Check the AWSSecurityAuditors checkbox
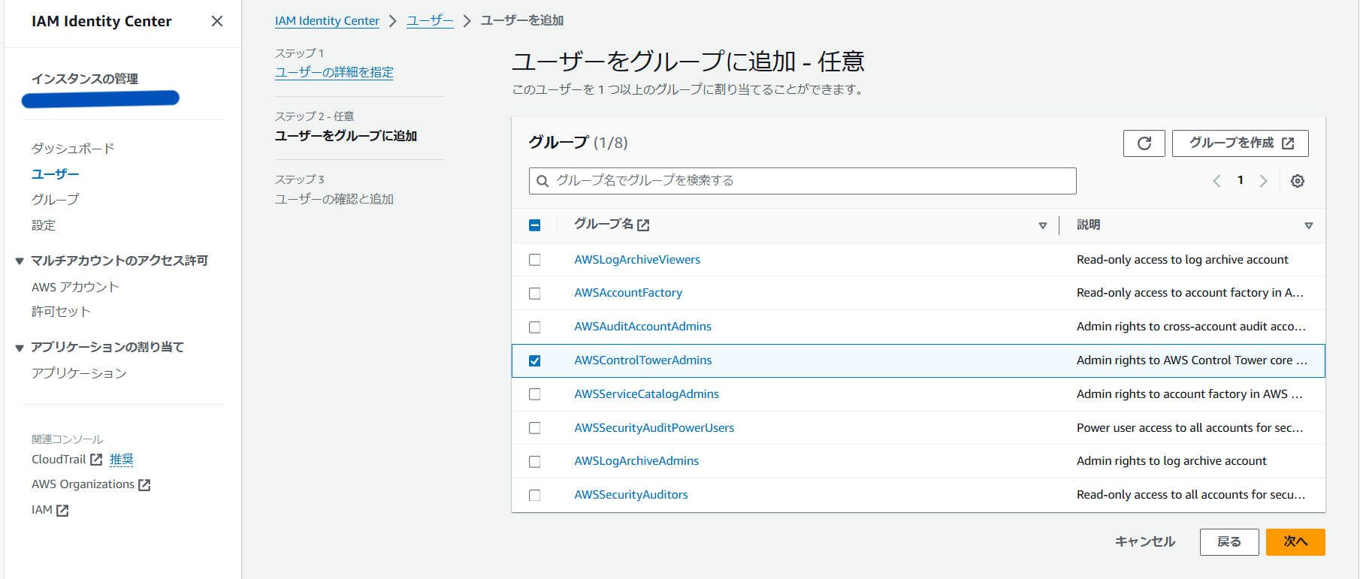1360x579 pixels. (x=534, y=496)
